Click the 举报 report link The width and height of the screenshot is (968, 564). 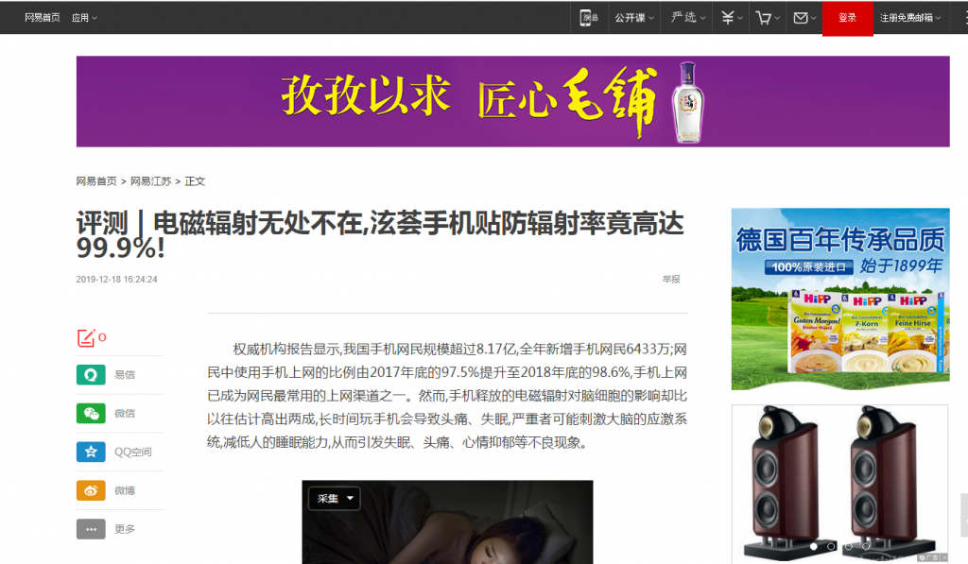[671, 279]
